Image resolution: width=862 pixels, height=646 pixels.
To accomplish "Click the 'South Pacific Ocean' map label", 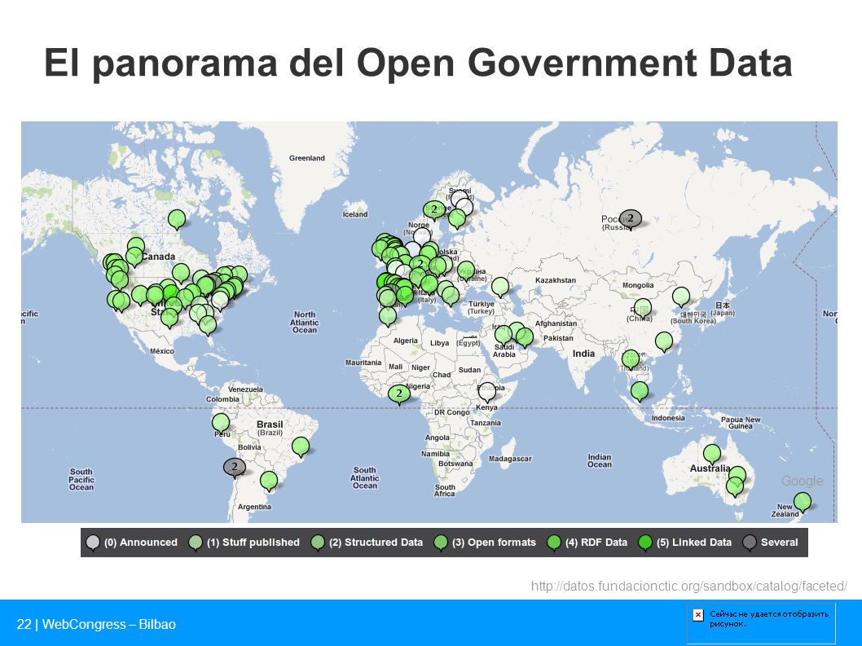I will tap(81, 480).
